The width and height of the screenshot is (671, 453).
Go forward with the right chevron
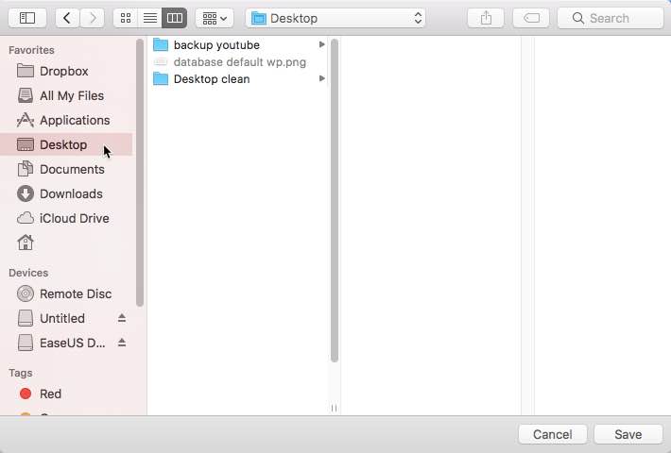coord(92,18)
